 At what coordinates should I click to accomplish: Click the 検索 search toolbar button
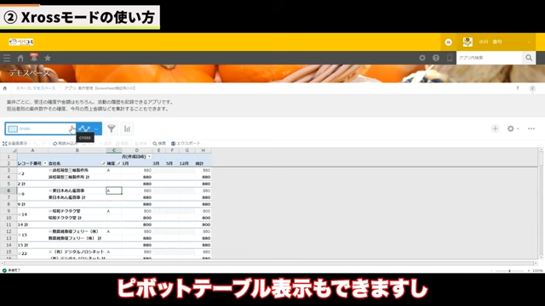pyautogui.click(x=159, y=144)
